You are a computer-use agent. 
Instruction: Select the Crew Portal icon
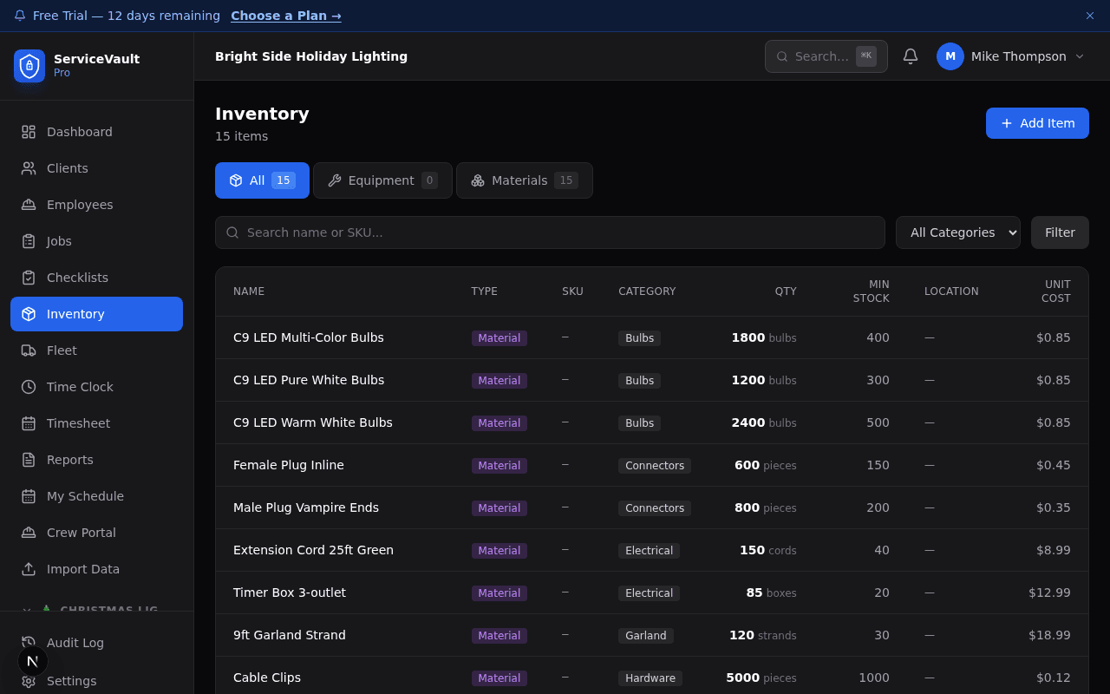tap(29, 533)
